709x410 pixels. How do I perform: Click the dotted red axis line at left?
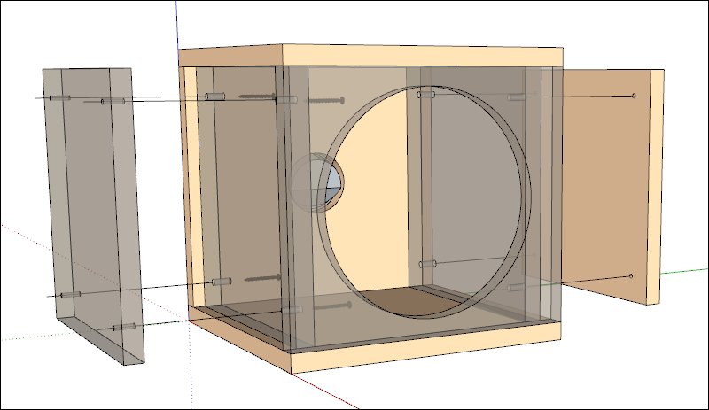[89, 266]
